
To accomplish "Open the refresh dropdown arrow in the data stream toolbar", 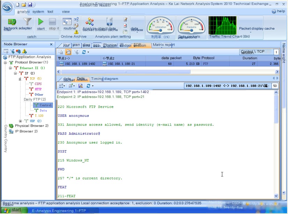I will pos(93,86).
